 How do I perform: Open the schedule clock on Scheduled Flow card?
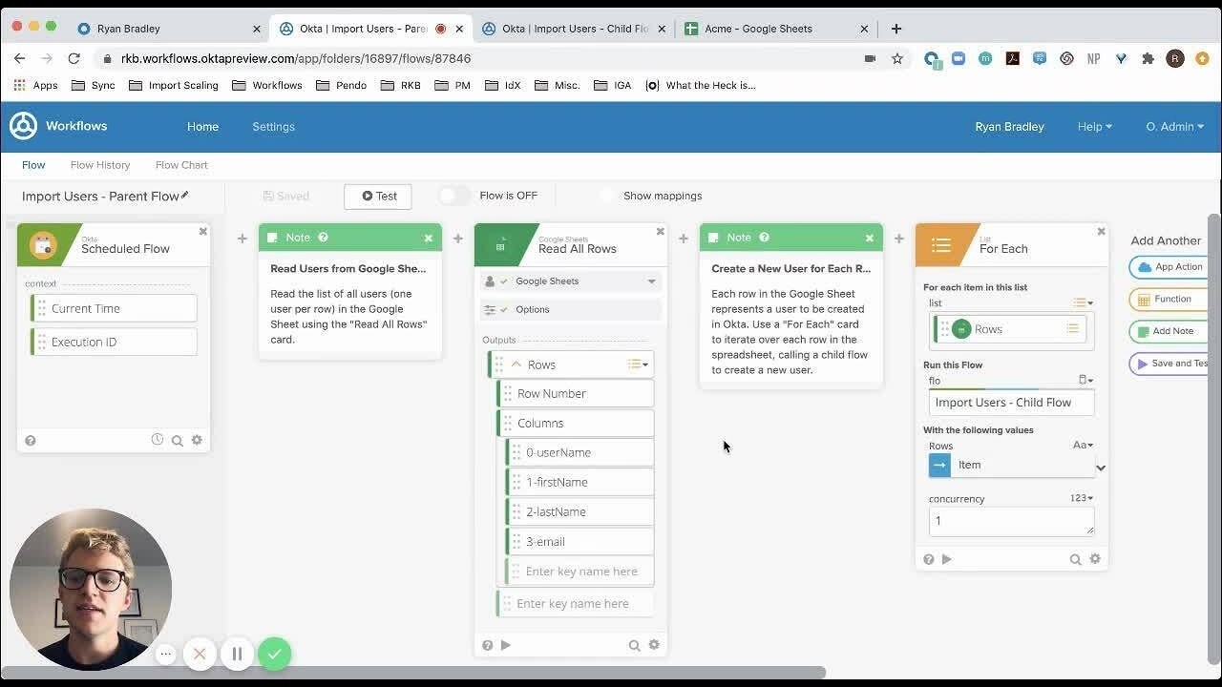[x=158, y=440]
